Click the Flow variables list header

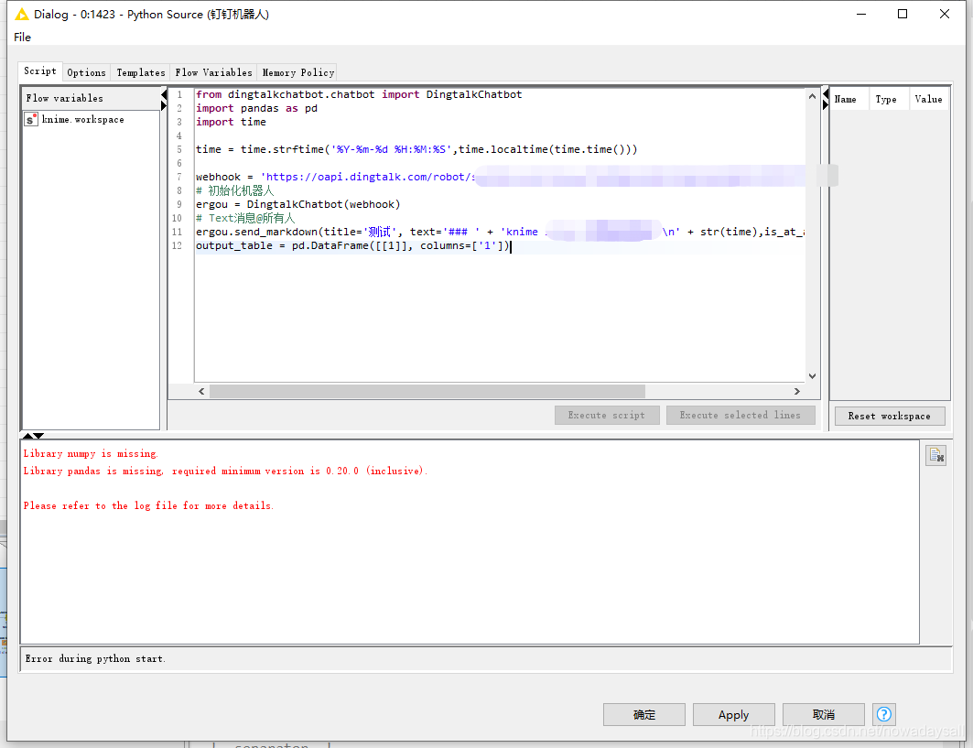click(x=91, y=98)
